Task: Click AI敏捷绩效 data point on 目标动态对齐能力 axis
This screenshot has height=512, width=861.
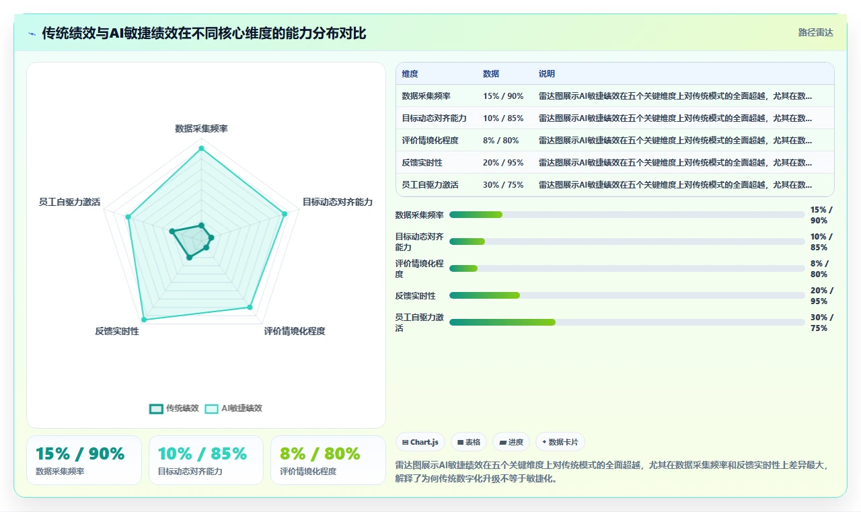Action: (x=285, y=214)
